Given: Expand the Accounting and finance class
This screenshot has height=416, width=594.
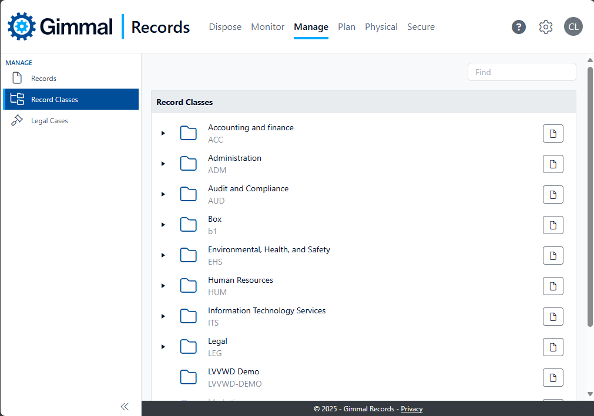Looking at the screenshot, I should (x=163, y=133).
